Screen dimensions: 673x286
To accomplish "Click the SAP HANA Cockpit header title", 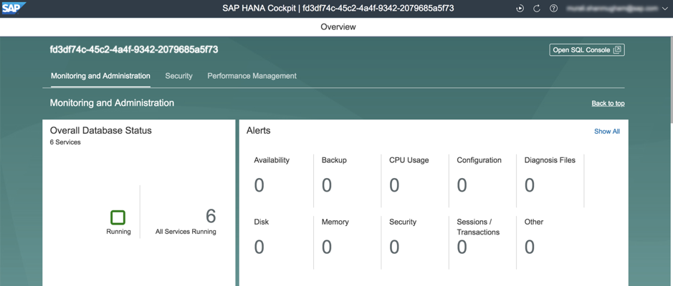I will (338, 8).
